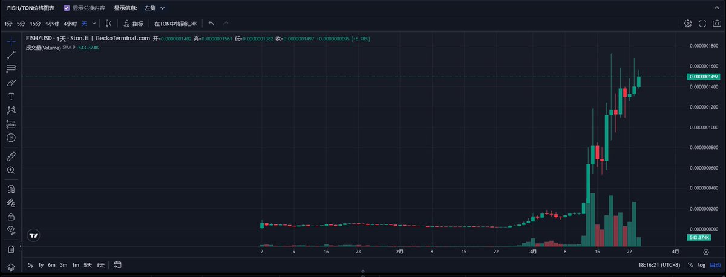
Task: Open time axis settings gear
Action: (x=706, y=251)
